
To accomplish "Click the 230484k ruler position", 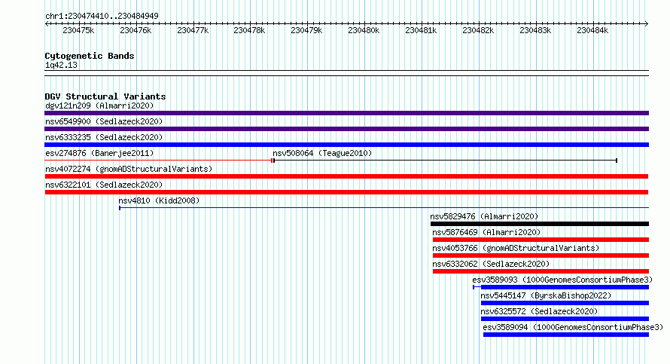I will point(592,30).
